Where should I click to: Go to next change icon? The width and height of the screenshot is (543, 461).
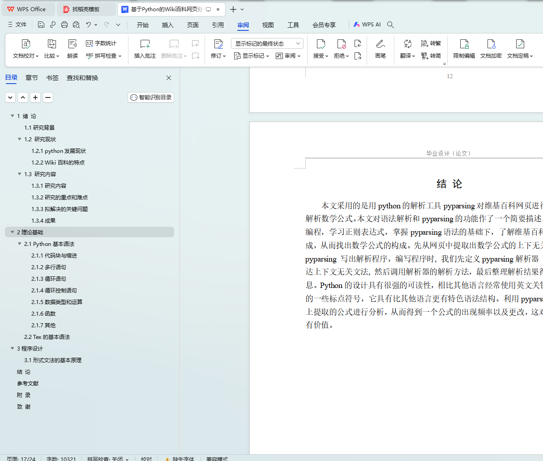[x=358, y=56]
